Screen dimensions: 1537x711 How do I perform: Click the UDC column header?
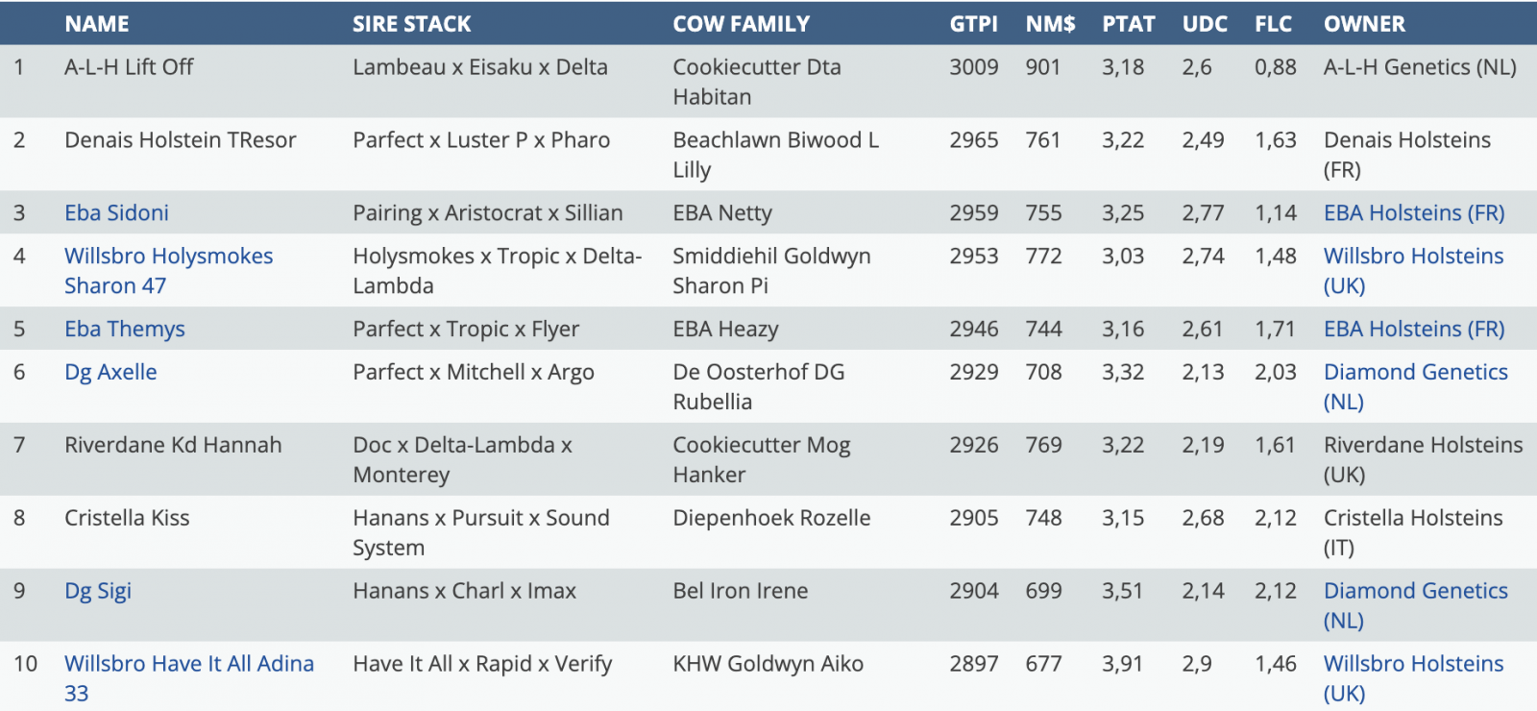[x=1205, y=24]
